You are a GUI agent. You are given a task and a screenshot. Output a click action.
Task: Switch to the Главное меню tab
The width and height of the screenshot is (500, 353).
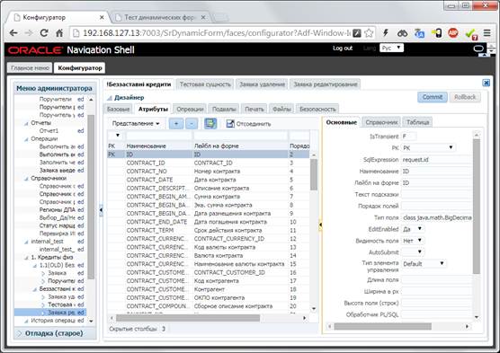pyautogui.click(x=30, y=68)
